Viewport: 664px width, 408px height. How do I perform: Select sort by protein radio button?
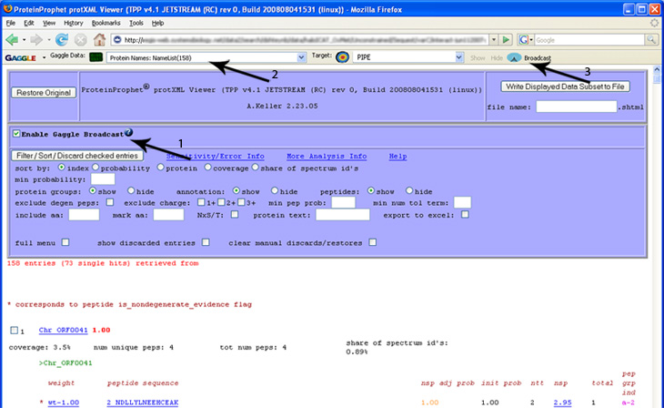160,168
